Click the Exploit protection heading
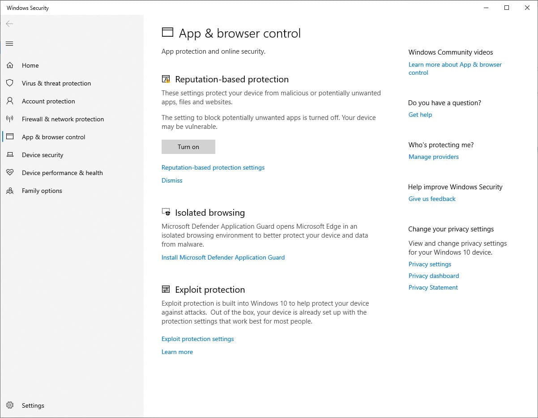The height and width of the screenshot is (418, 538). (210, 290)
